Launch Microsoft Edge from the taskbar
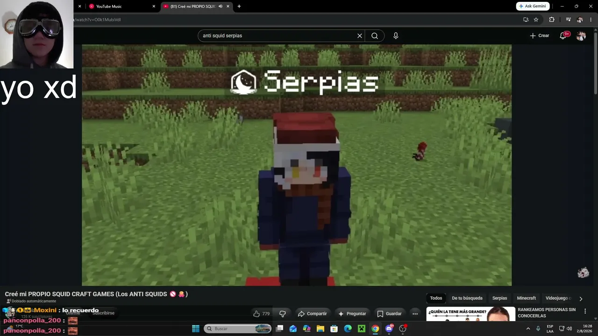Screen dimensions: 598x336 pos(348,329)
